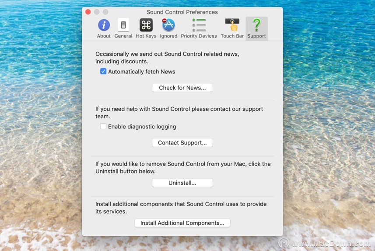Close the Sound Control Preferences window

coord(88,12)
